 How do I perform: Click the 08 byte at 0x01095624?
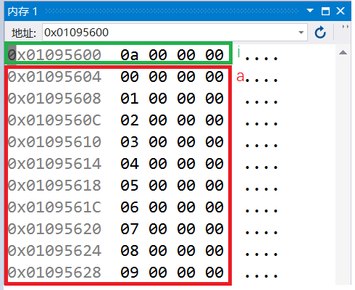tap(130, 251)
